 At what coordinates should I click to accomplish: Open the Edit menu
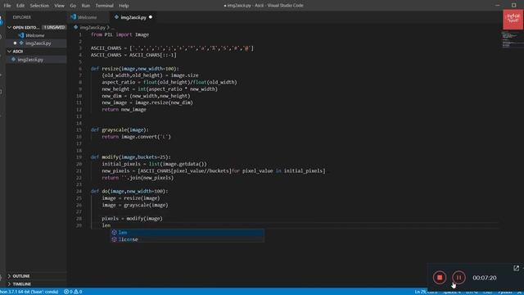coord(20,6)
